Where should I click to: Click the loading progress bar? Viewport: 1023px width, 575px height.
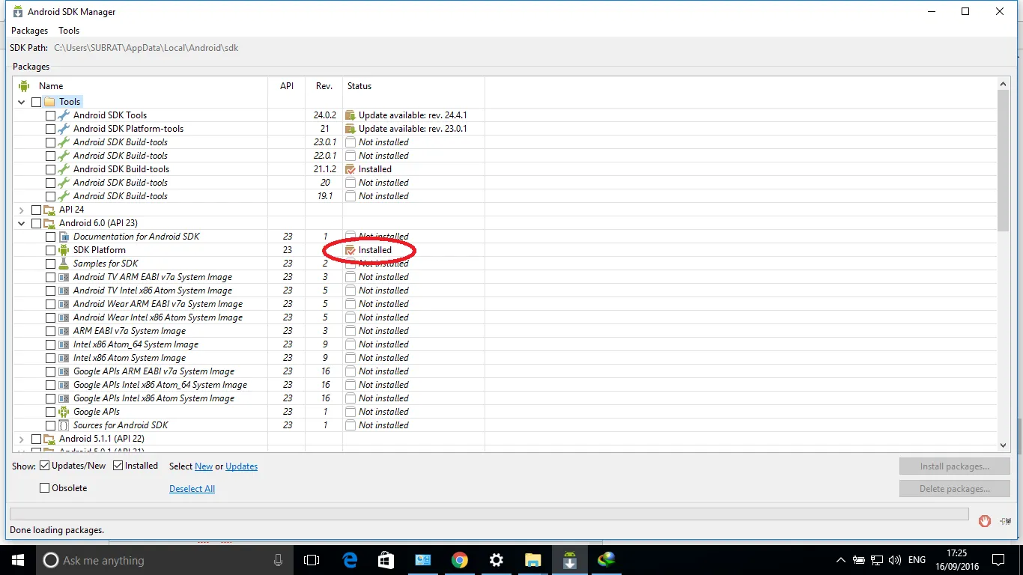[489, 514]
